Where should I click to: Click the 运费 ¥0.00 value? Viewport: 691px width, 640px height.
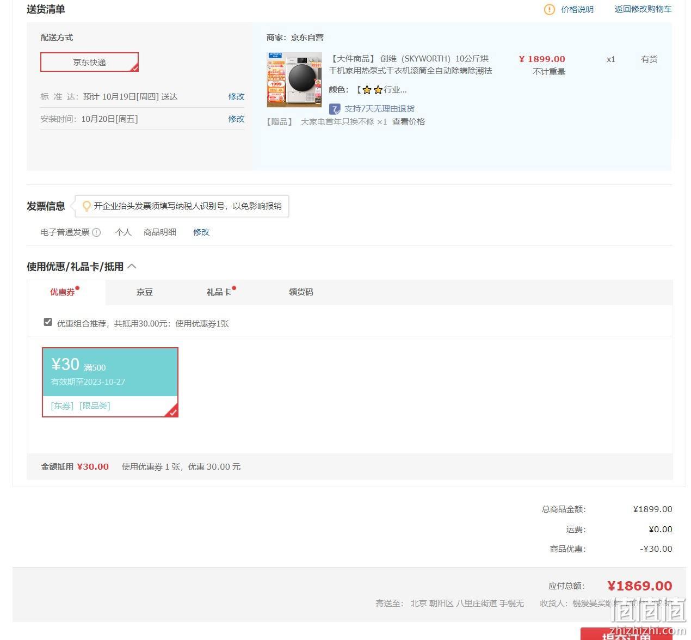661,530
